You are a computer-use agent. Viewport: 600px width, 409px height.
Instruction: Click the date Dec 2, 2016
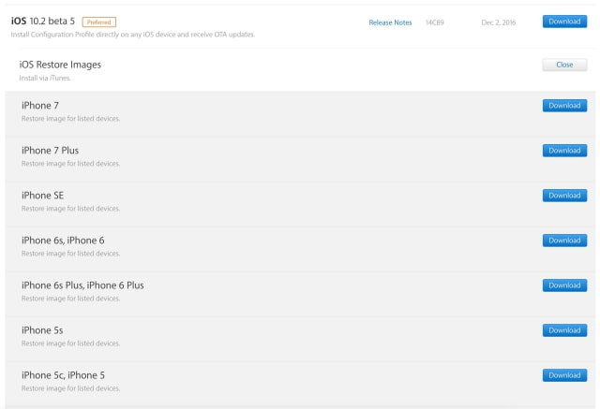tap(498, 22)
